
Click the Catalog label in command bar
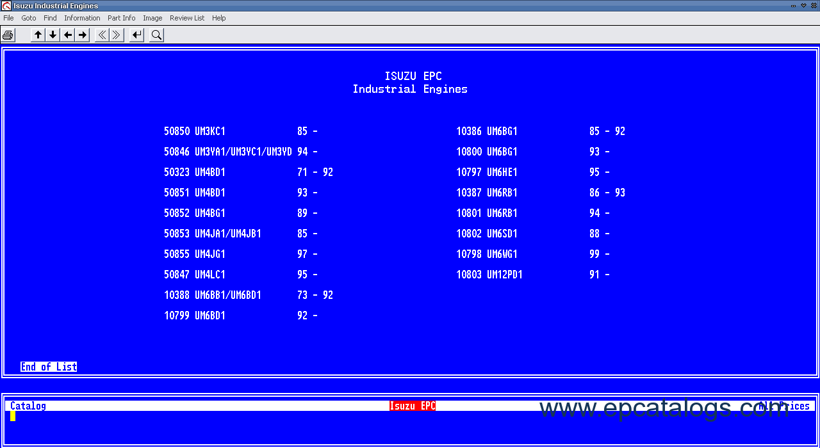tap(28, 406)
